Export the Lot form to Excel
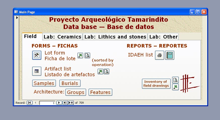The image size is (220, 120). [x=80, y=55]
